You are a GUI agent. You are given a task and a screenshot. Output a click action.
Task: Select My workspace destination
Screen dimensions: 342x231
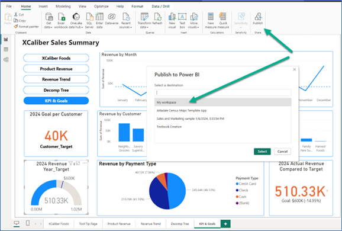pos(223,102)
